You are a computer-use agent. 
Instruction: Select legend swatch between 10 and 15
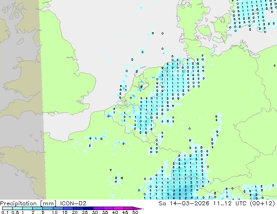(58, 208)
